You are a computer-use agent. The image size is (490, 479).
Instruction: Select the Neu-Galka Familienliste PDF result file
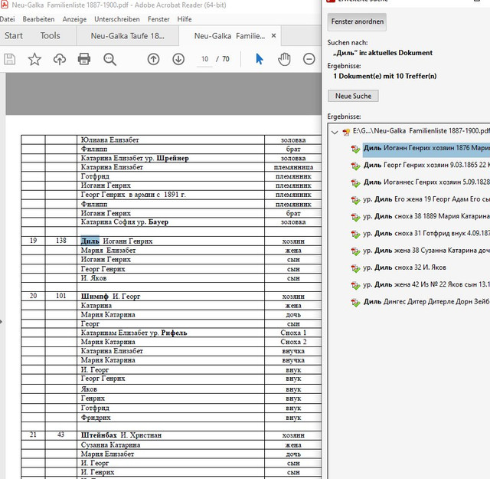(x=420, y=131)
